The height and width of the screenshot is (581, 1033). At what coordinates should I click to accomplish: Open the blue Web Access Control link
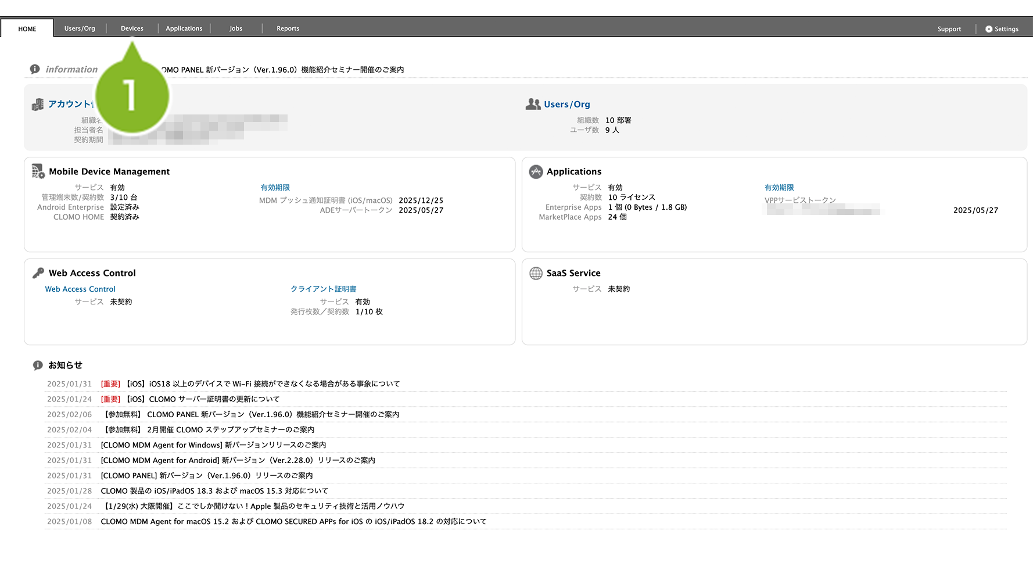80,289
